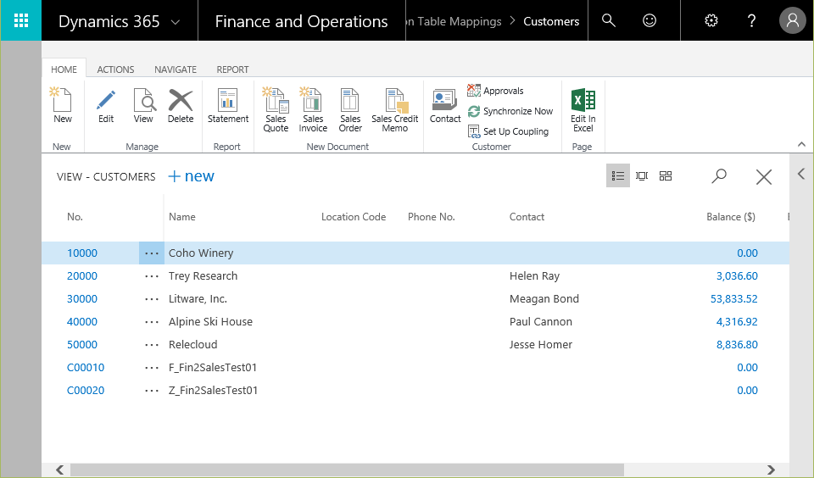Open the ellipsis menu for Trey Research
814x478 pixels.
pos(152,276)
